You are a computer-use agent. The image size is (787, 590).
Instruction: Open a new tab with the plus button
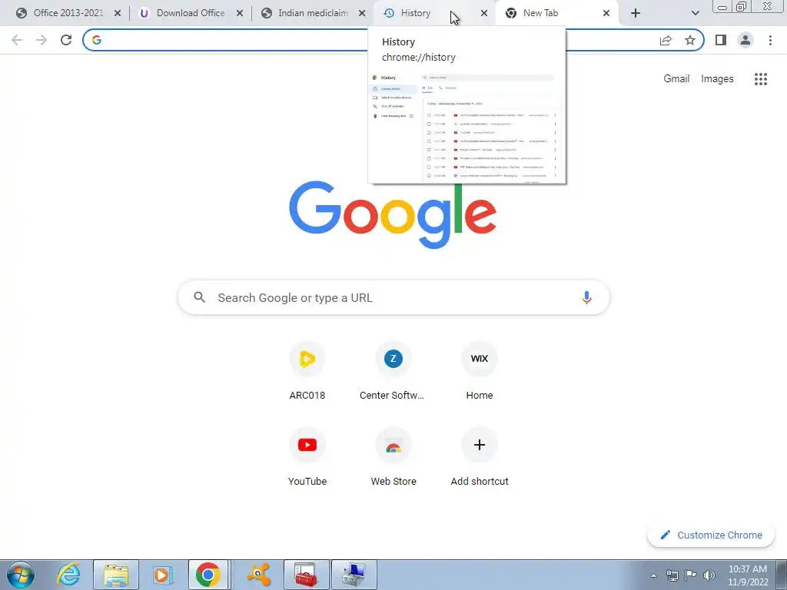[x=636, y=13]
